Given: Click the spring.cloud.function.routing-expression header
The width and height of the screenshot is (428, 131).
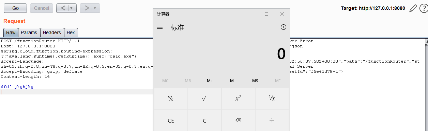Looking at the screenshot, I should coord(57,51).
